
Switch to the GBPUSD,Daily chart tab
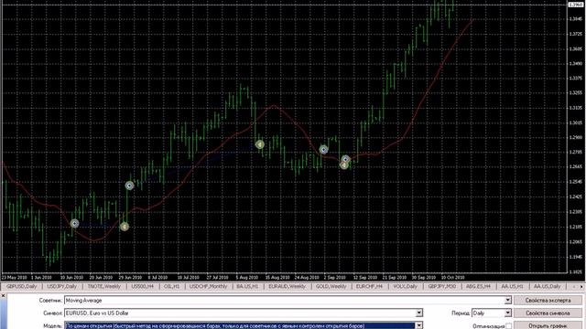pos(21,286)
